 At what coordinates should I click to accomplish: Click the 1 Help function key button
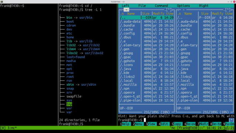pos(125,124)
